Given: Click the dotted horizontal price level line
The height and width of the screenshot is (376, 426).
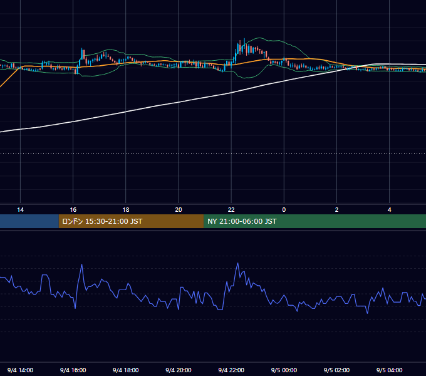Looking at the screenshot, I should pyautogui.click(x=213, y=154).
